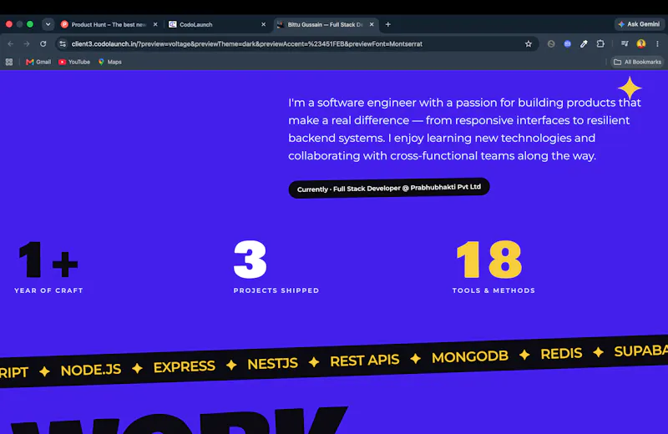Switch to the Product Hunt tab
This screenshot has height=434, width=668.
pos(109,25)
